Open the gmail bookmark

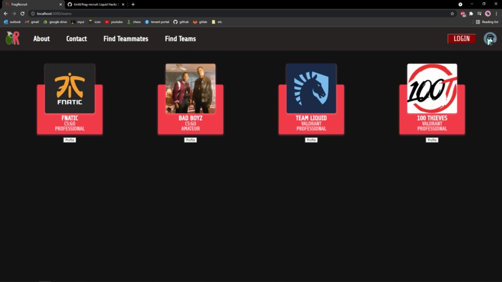coord(32,22)
